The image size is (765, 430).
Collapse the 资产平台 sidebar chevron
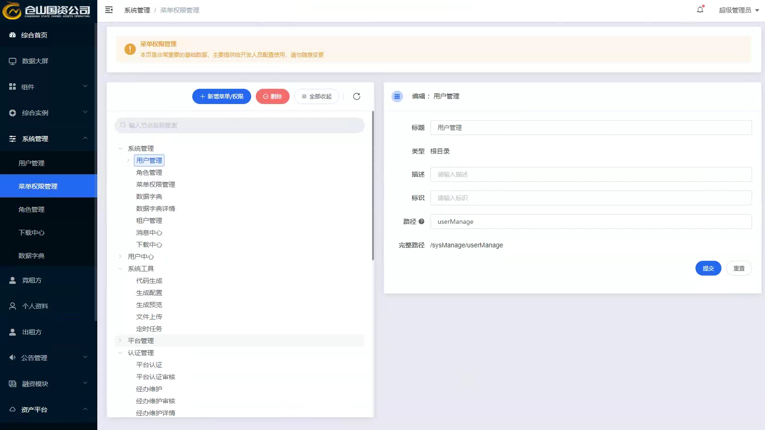click(x=85, y=409)
